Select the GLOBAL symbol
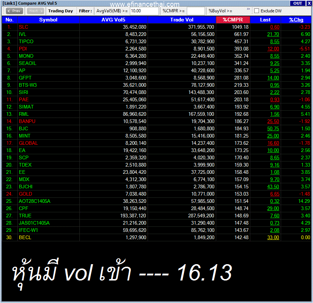 click(28, 143)
